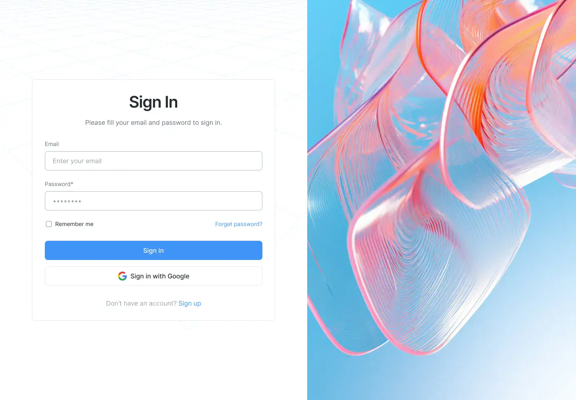Focus the Email input field
Image resolution: width=576 pixels, height=400 pixels.
(x=154, y=161)
